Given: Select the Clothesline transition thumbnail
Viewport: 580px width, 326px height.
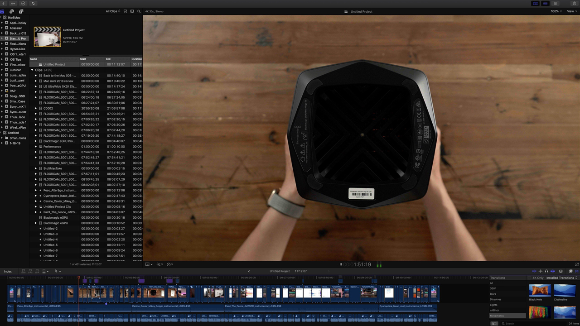Looking at the screenshot, I should pyautogui.click(x=565, y=290).
